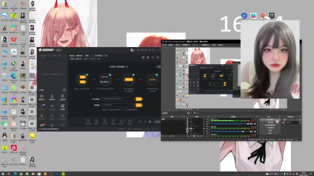Screen dimensions: 314x176
Task: Toggle preview eye icon in companion bottom bar
Action: pos(145,122)
